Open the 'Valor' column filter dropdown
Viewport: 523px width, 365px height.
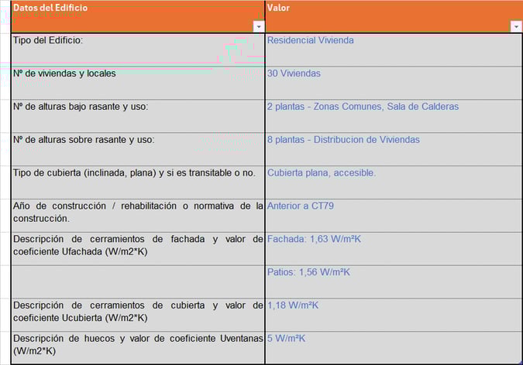(516, 26)
